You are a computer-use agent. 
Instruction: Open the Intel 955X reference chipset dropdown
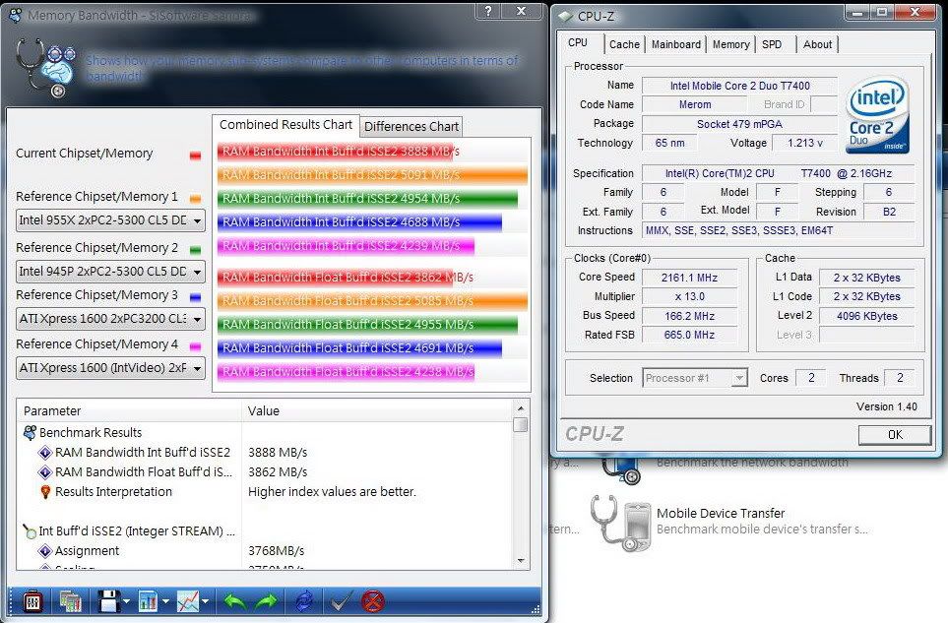110,220
